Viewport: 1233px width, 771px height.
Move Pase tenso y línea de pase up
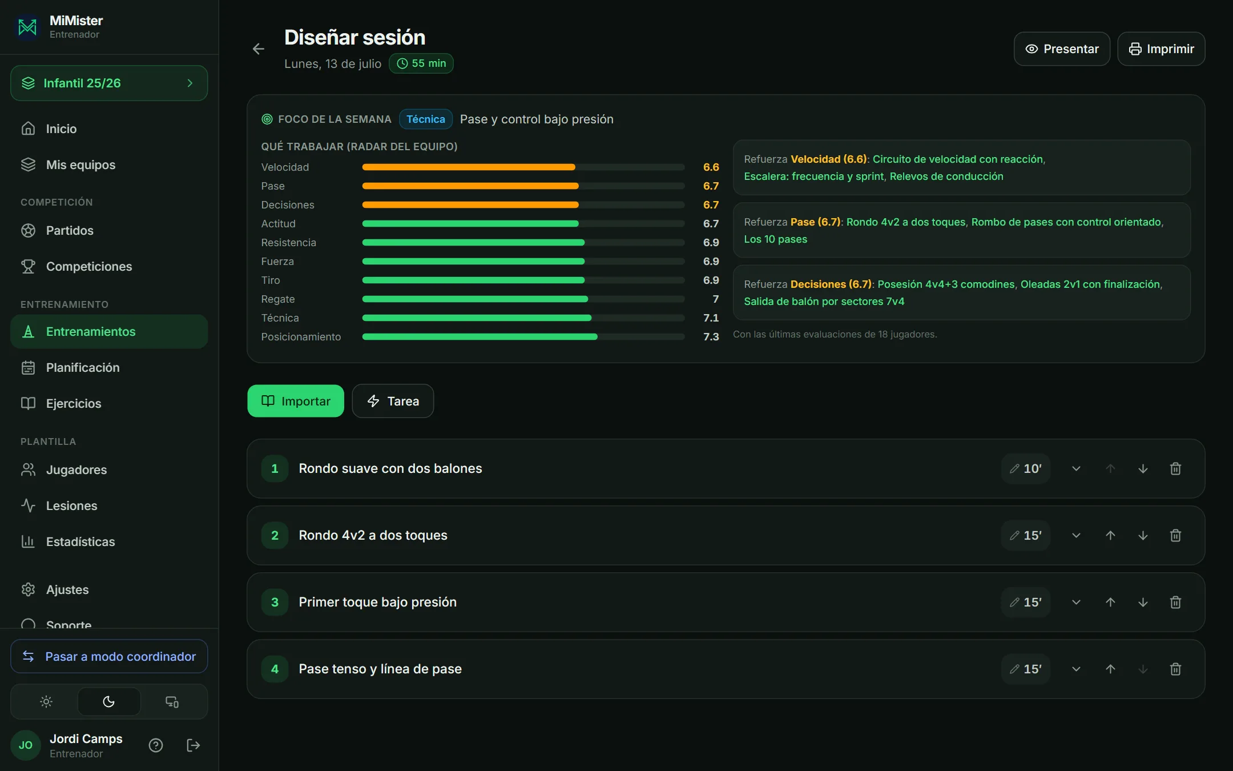(1110, 669)
